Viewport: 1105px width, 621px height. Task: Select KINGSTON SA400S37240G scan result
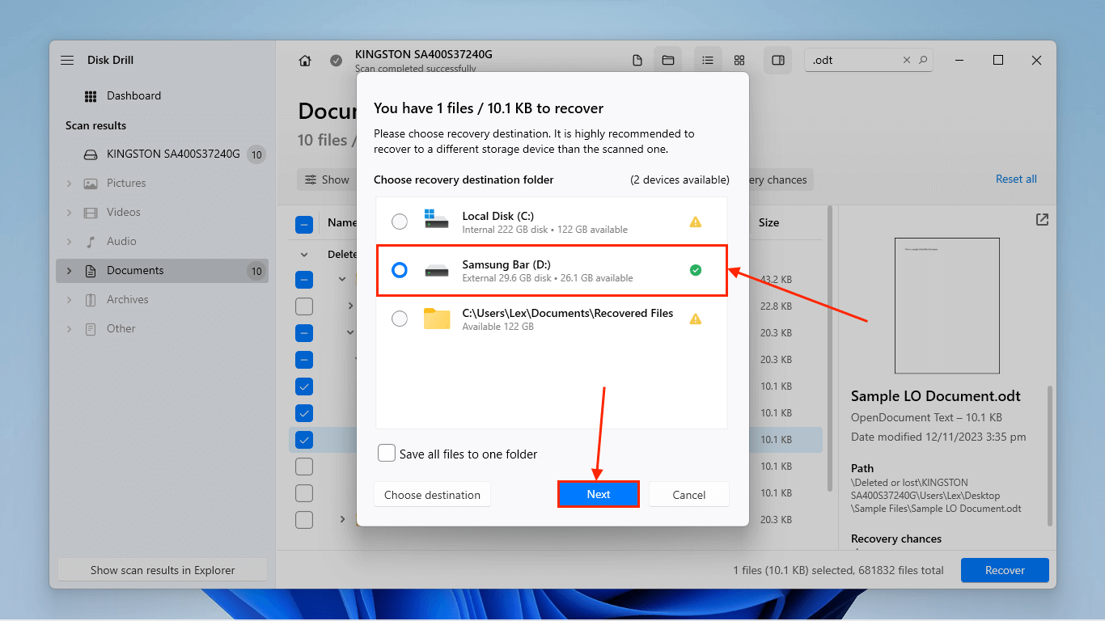pyautogui.click(x=162, y=154)
